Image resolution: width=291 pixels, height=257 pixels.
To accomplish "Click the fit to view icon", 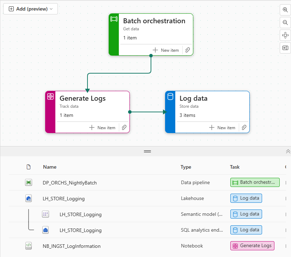I will pyautogui.click(x=285, y=35).
